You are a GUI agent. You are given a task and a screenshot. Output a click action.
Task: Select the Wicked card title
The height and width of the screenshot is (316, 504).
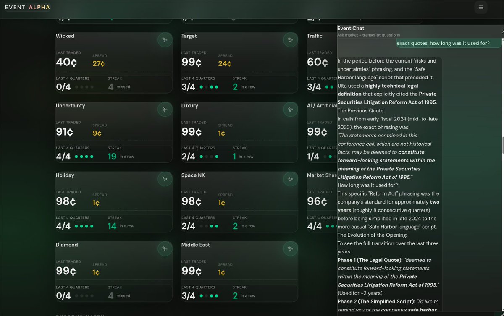(x=65, y=36)
